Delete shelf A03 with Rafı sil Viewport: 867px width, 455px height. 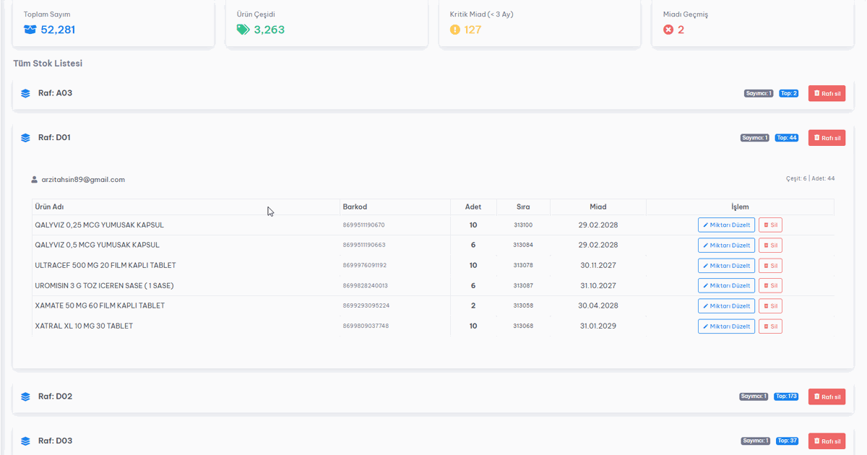[x=827, y=93]
